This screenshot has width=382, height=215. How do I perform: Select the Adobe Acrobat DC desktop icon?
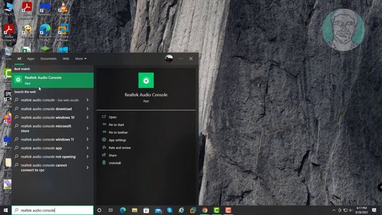9,33
